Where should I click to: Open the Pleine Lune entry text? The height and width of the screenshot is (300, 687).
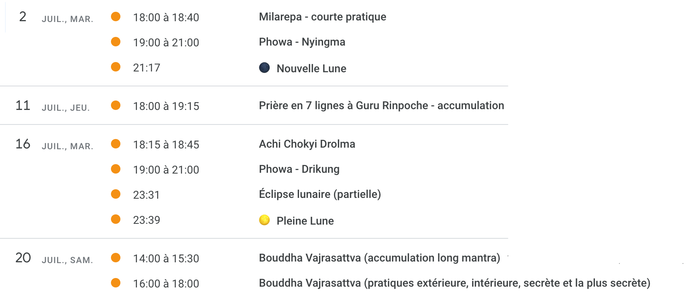tap(305, 221)
